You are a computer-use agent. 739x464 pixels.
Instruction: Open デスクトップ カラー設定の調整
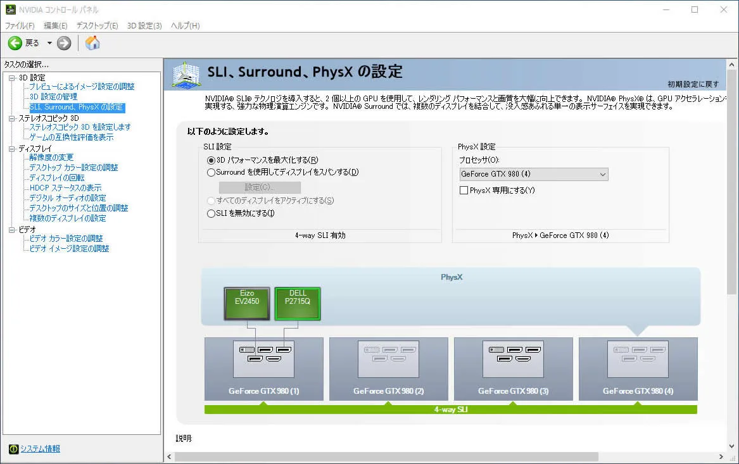73,168
